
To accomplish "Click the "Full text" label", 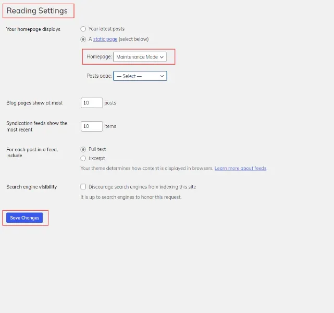I will [97, 149].
